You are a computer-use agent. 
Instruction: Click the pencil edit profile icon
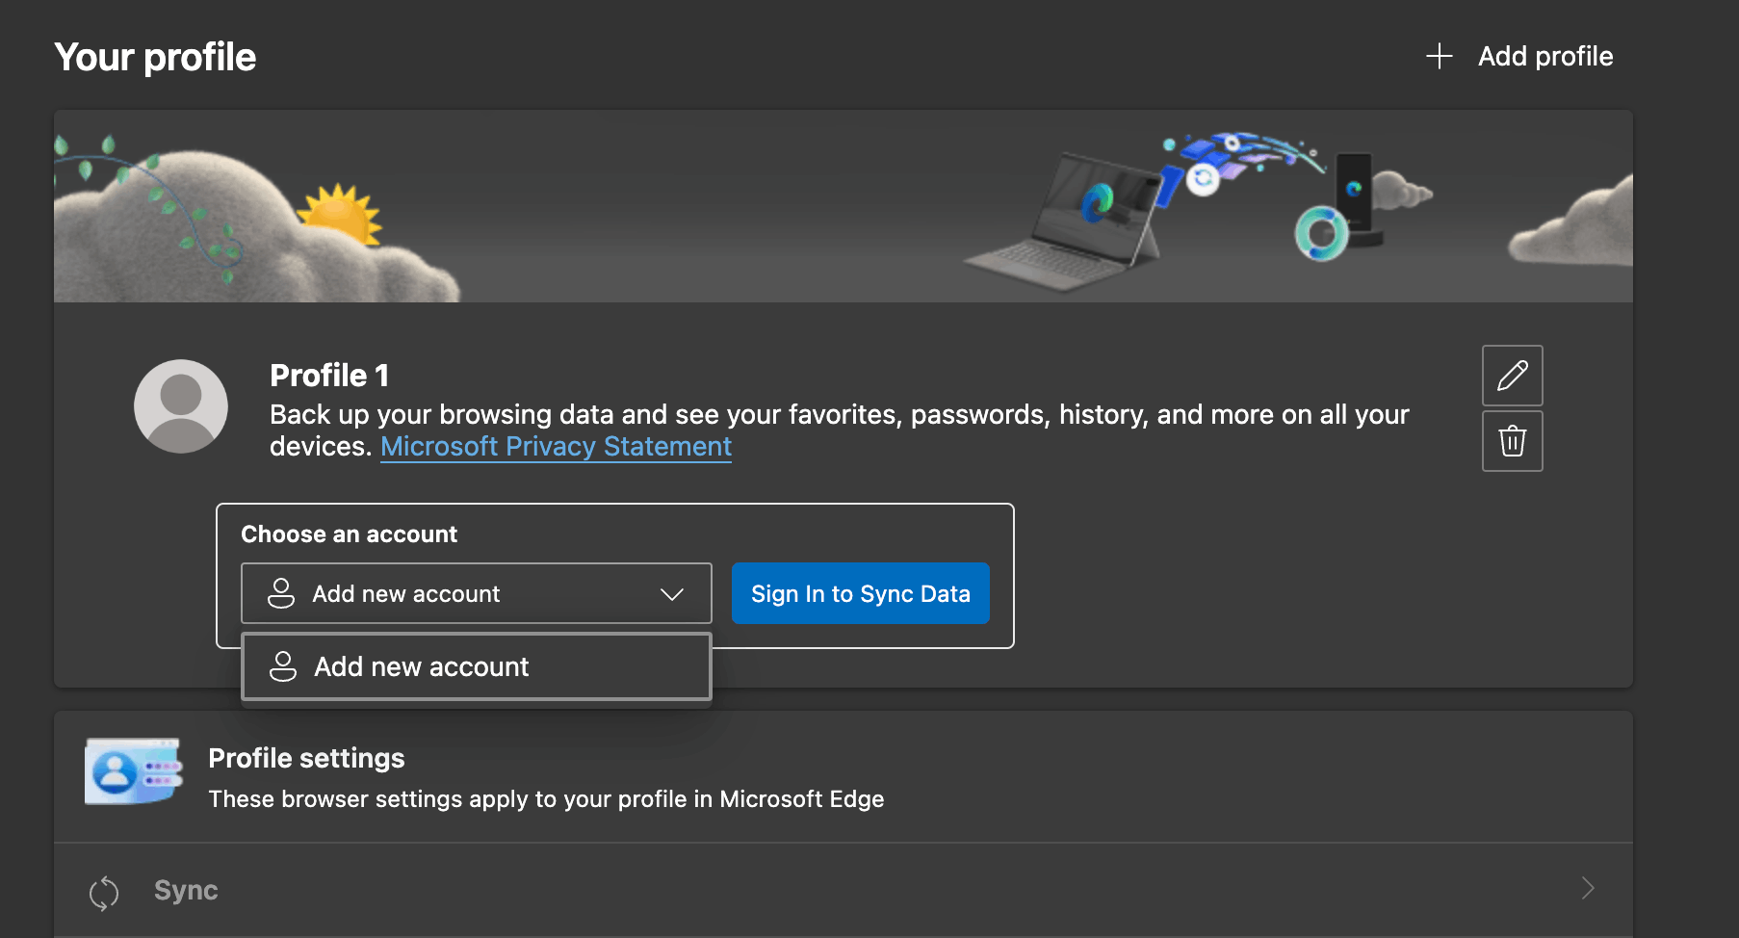tap(1512, 376)
